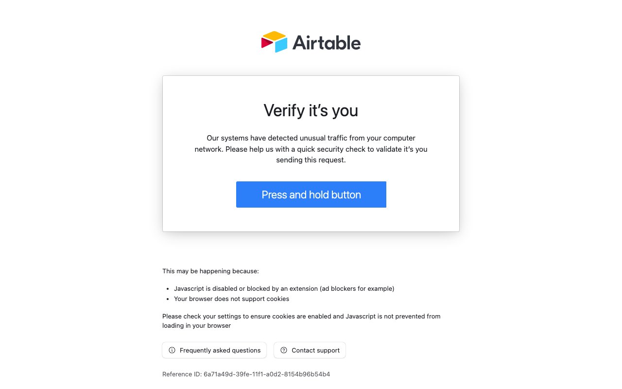Click the browser does not support cookies bullet
622x389 pixels.
[231, 299]
